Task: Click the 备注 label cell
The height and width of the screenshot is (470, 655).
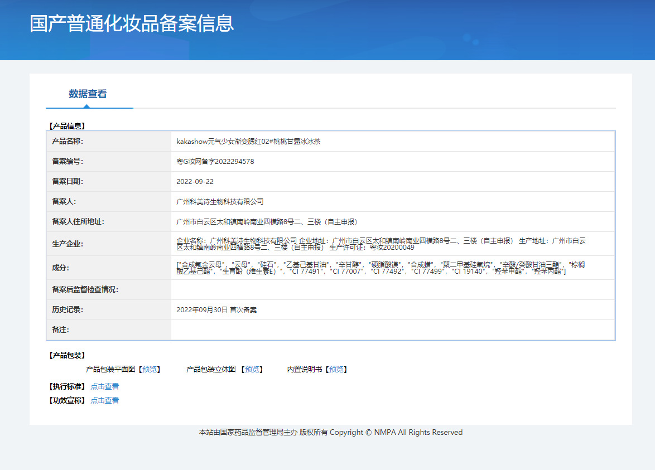Action: coord(109,330)
